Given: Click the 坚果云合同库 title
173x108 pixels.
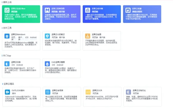Looking at the screenshot, I should pos(57,90).
